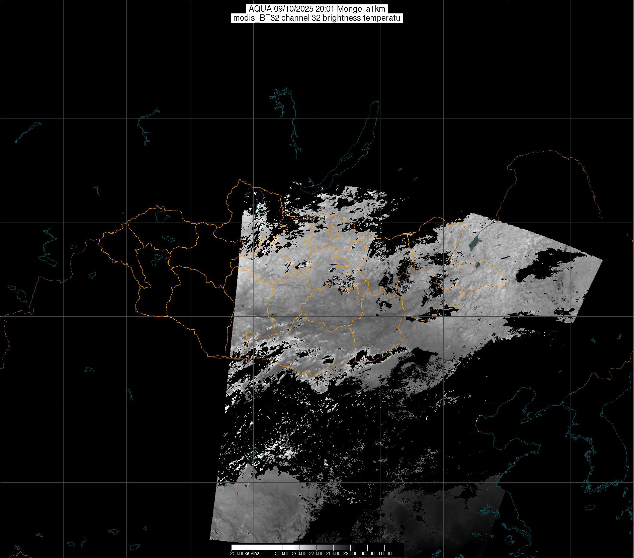Viewport: 634px width, 558px height.
Task: Click the "270.00" scale label
Action: (316, 553)
